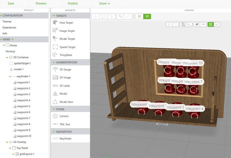This screenshot has width=231, height=158.
Task: Toggle the green framed-cube view button
Action: click(211, 24)
